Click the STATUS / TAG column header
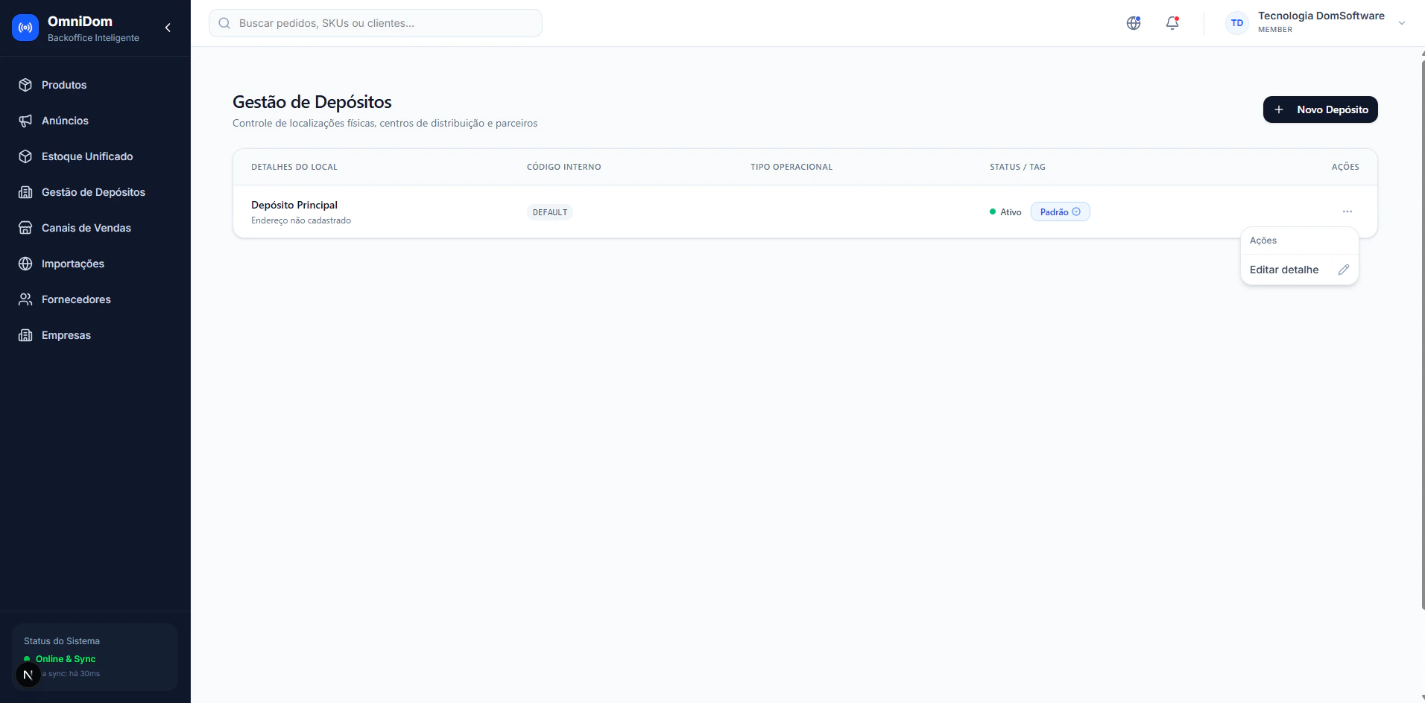Image resolution: width=1425 pixels, height=703 pixels. click(x=1017, y=167)
